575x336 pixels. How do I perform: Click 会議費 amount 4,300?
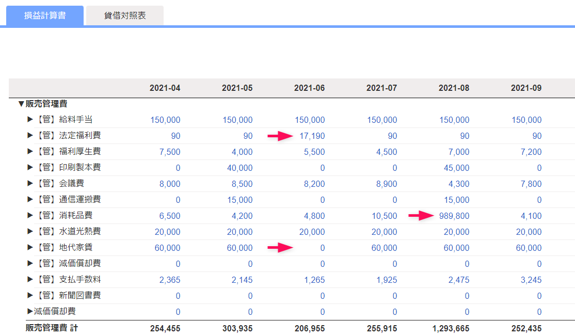(459, 184)
